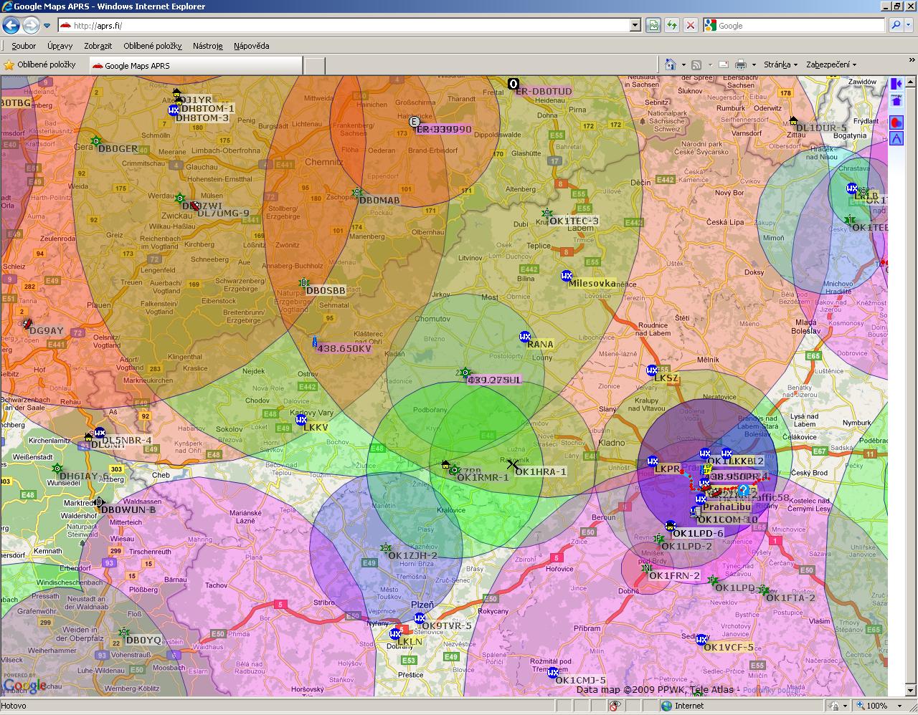Screen dimensions: 918x715
Task: Run search with the magnifier button
Action: [895, 26]
